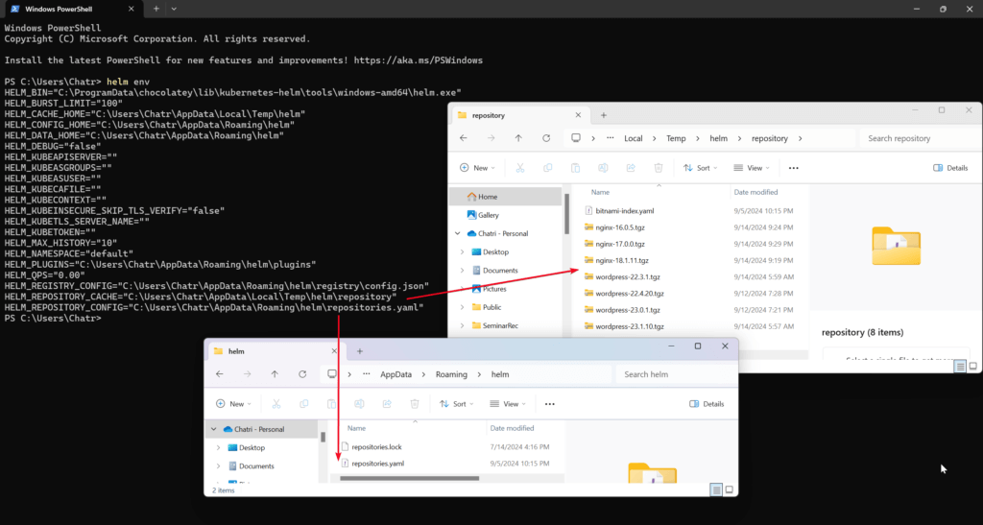This screenshot has width=983, height=525.
Task: Click Home in repository sidebar
Action: [507, 197]
